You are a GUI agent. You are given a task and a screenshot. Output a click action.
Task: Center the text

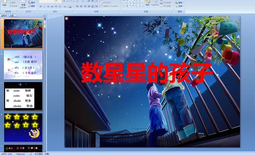[x=81, y=6]
